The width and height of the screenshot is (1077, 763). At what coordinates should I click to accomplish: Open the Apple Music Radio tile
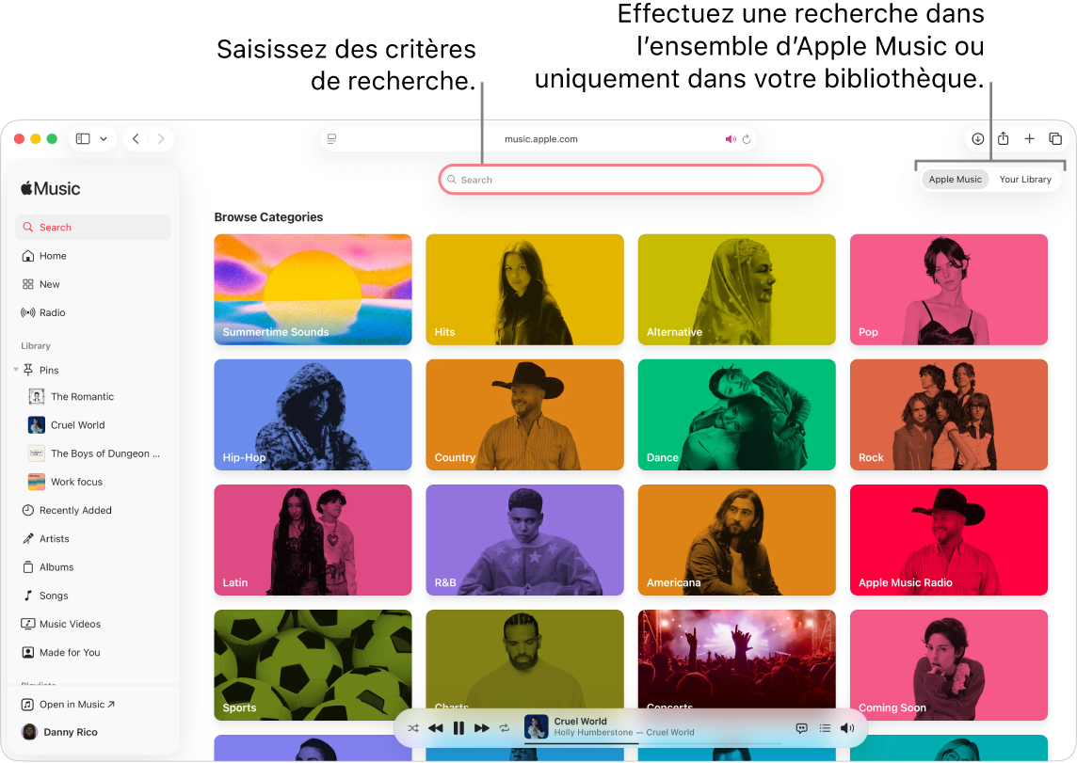949,540
